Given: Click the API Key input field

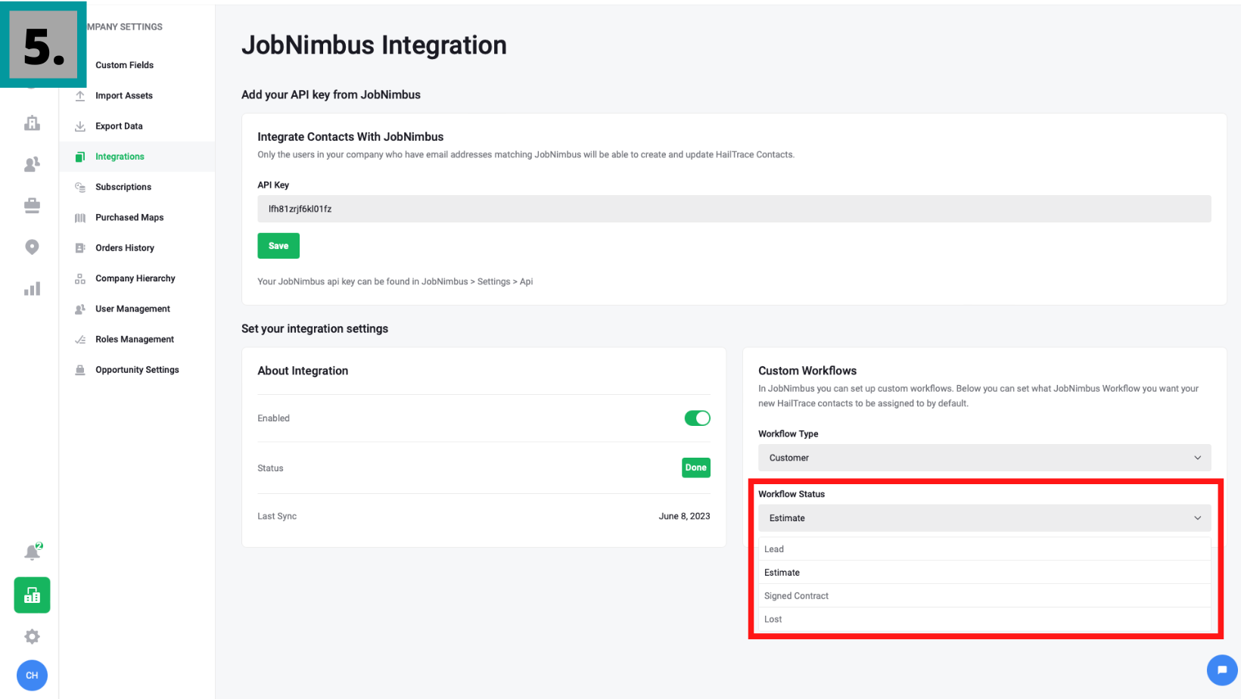Looking at the screenshot, I should click(734, 209).
